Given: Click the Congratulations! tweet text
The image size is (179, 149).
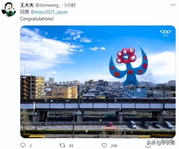Looking at the screenshot, I should click(37, 19).
